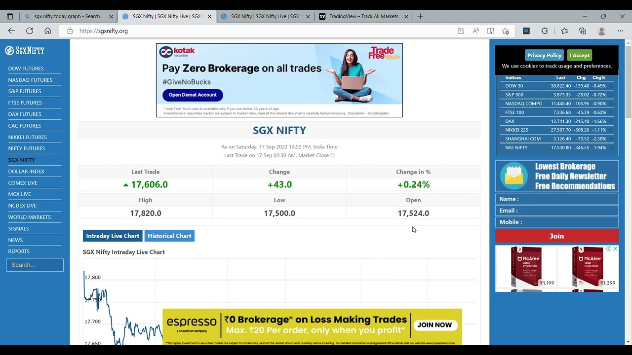Open CAC FUTURES in the sidebar
The height and width of the screenshot is (355, 632).
click(x=25, y=126)
